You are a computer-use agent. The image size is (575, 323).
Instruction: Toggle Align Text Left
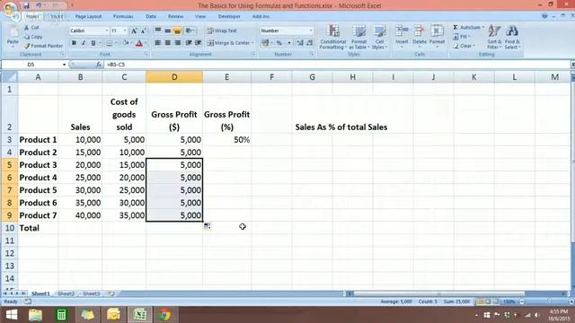158,43
